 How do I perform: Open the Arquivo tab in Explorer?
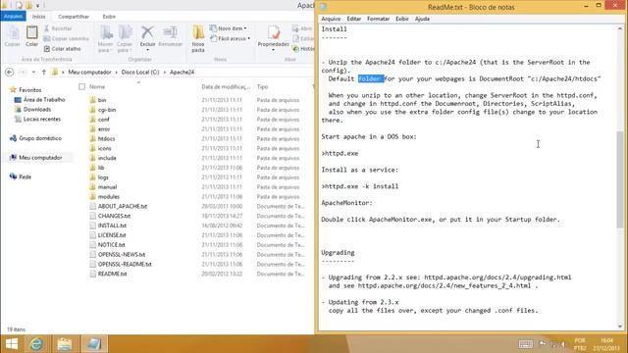coord(13,17)
